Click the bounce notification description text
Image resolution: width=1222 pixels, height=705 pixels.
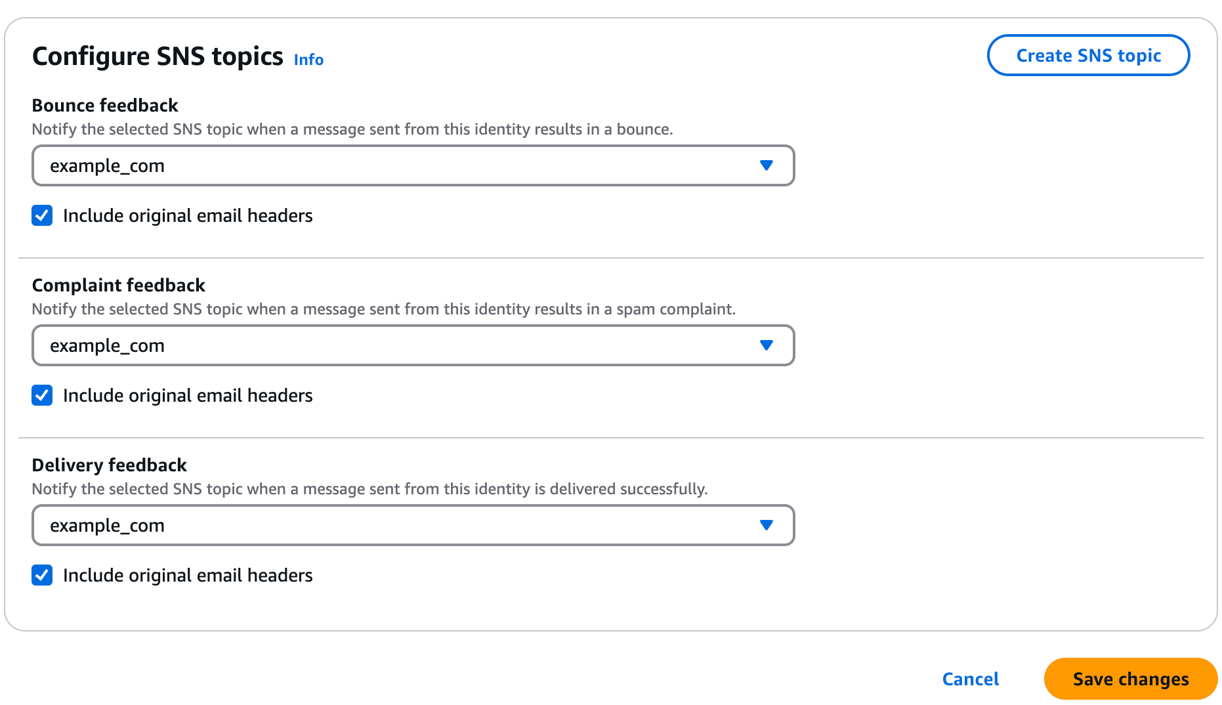353,129
